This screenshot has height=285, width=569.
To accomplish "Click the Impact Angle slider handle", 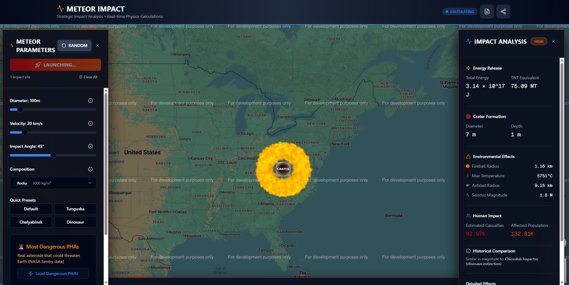I will coord(53,155).
